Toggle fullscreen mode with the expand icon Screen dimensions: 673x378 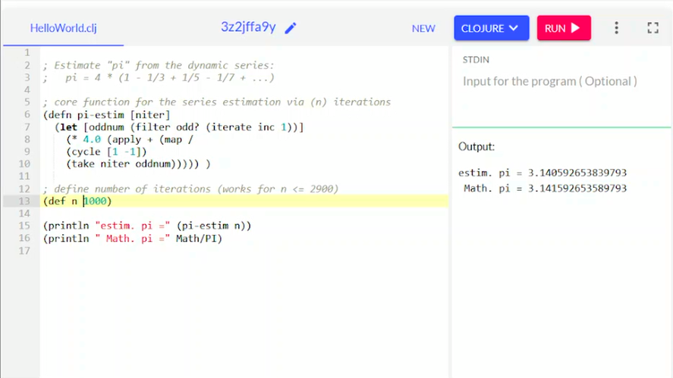(653, 28)
